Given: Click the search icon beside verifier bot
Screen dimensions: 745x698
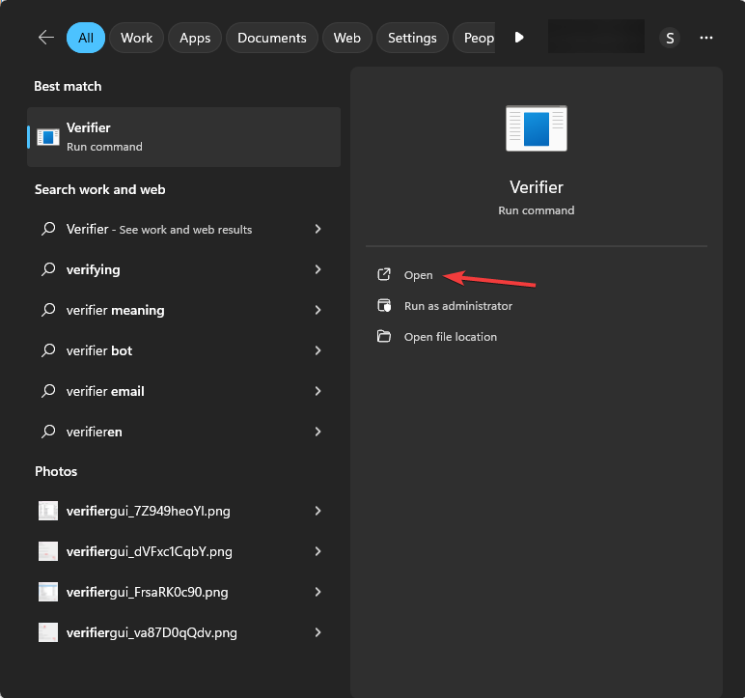Looking at the screenshot, I should pyautogui.click(x=48, y=351).
